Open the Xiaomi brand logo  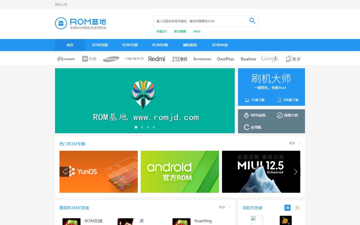pyautogui.click(x=89, y=59)
